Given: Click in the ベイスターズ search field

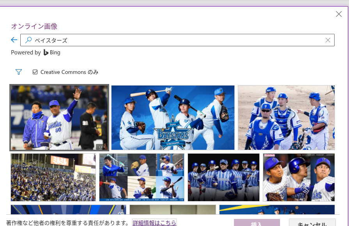Looking at the screenshot, I should [175, 40].
